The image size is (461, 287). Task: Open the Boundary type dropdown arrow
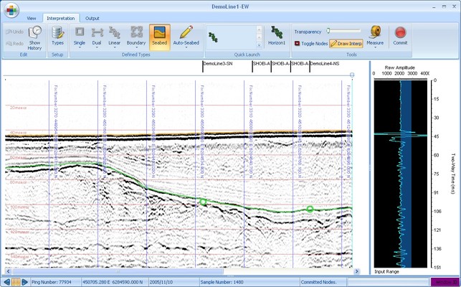tap(136, 48)
